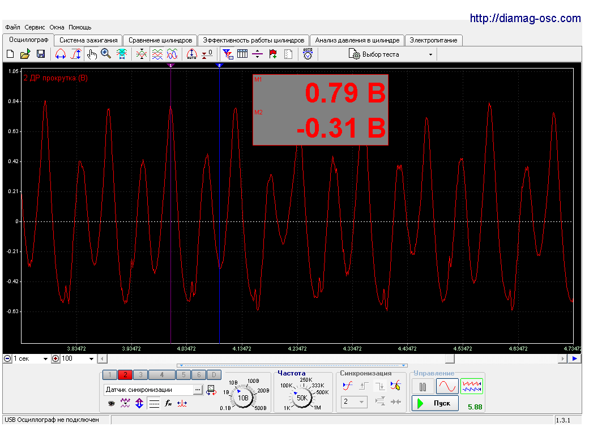
Task: Click the purple waveform filter icon
Action: [x=125, y=403]
